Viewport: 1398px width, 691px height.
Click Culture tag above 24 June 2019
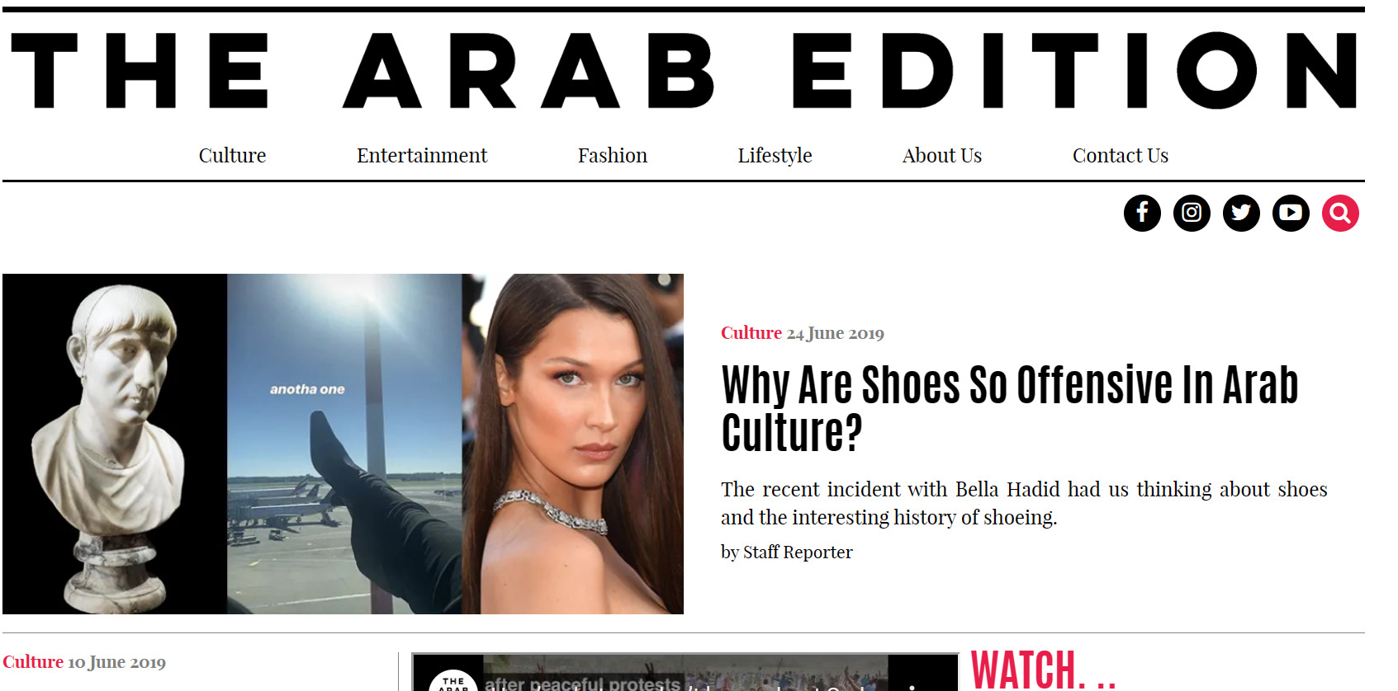[x=751, y=333]
